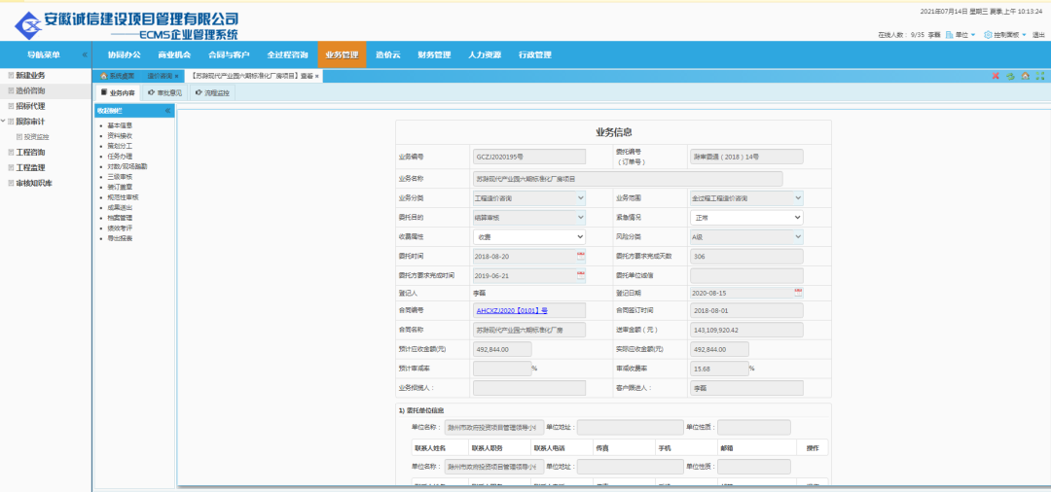Click the 业务报送人 input field
Viewport: 1051px width, 492px height.
pyautogui.click(x=529, y=388)
